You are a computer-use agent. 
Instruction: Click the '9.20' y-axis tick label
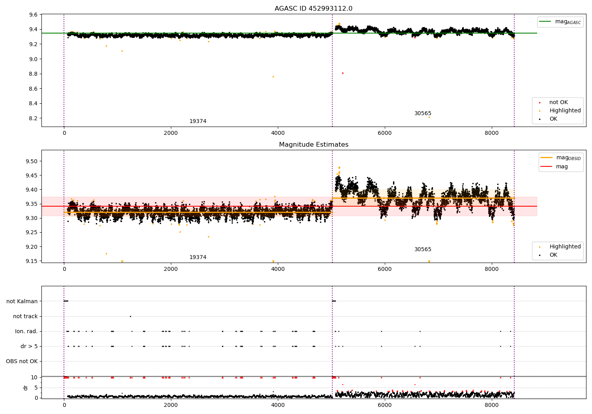(32, 247)
